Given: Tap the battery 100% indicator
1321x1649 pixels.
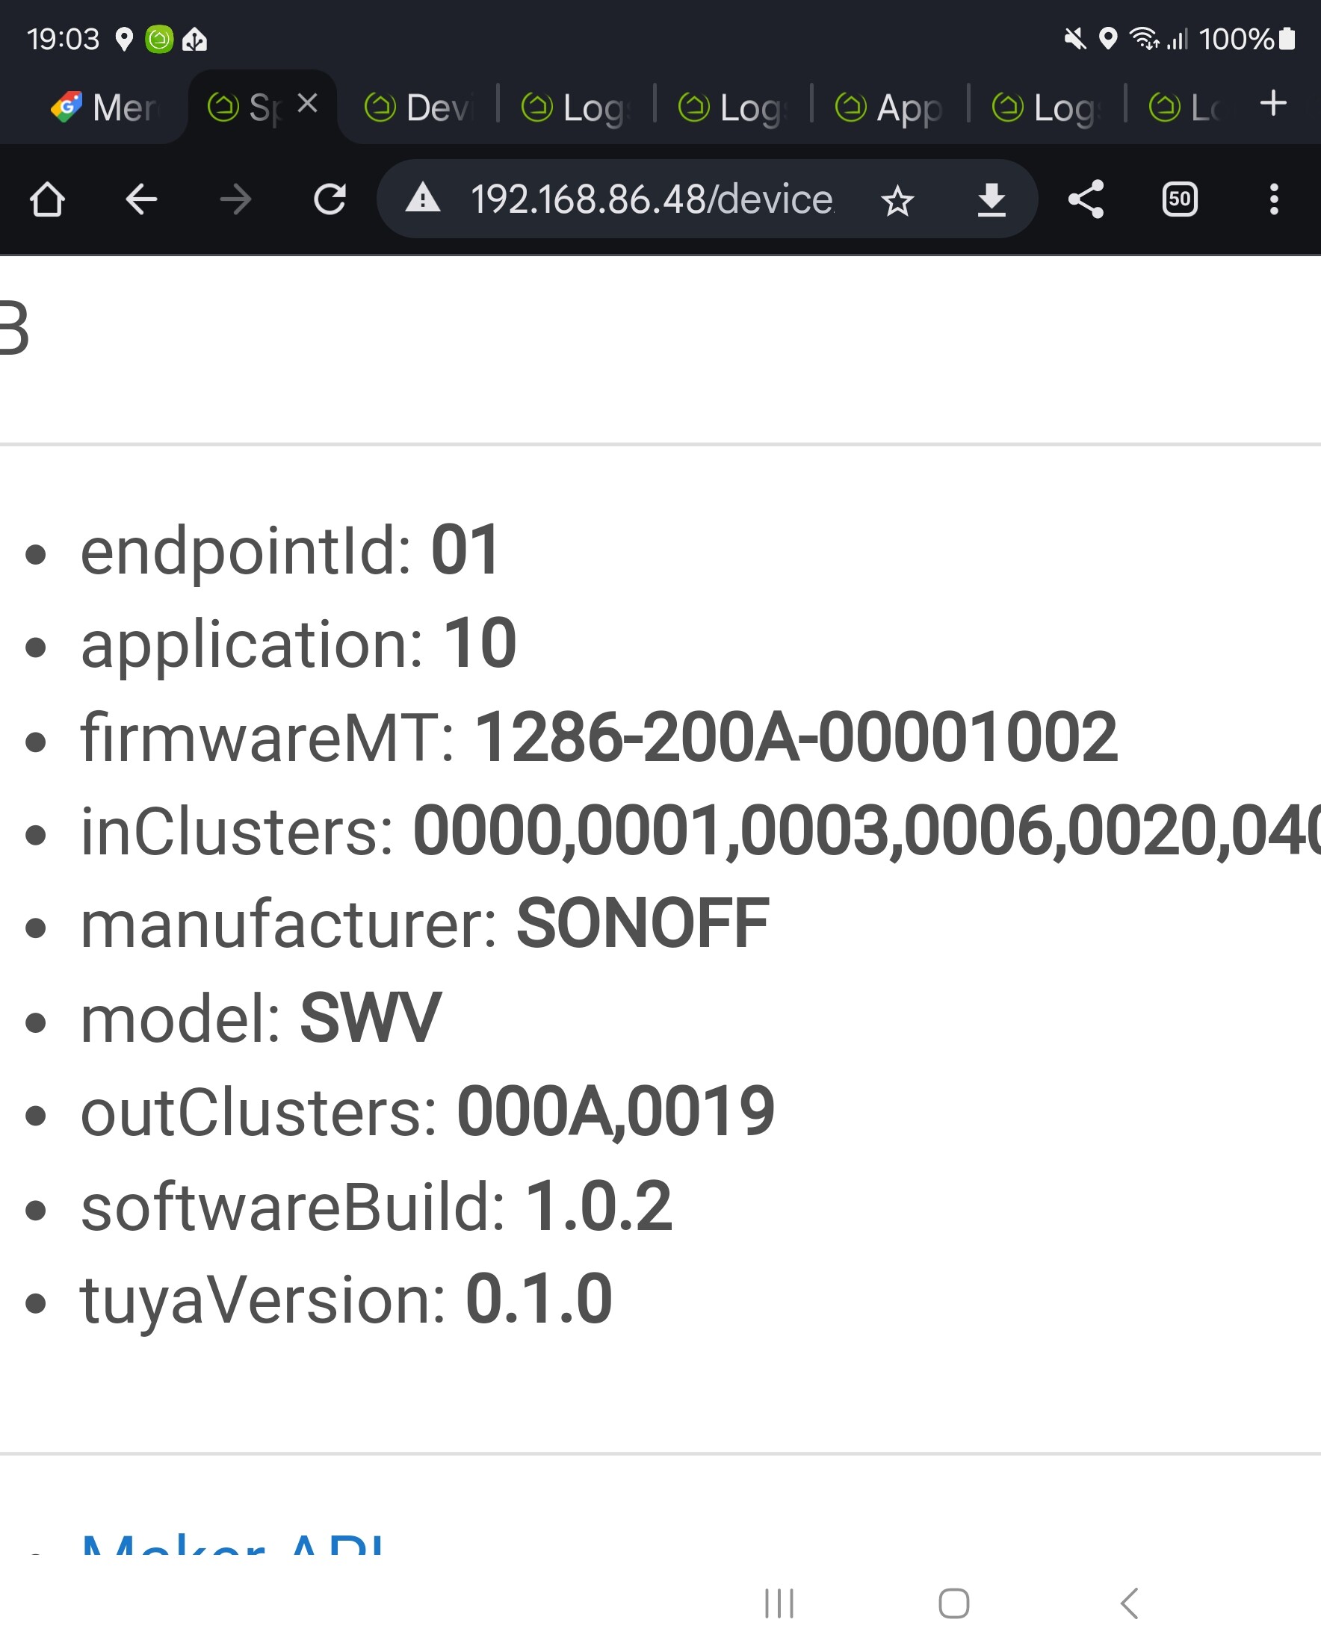Looking at the screenshot, I should (x=1247, y=39).
